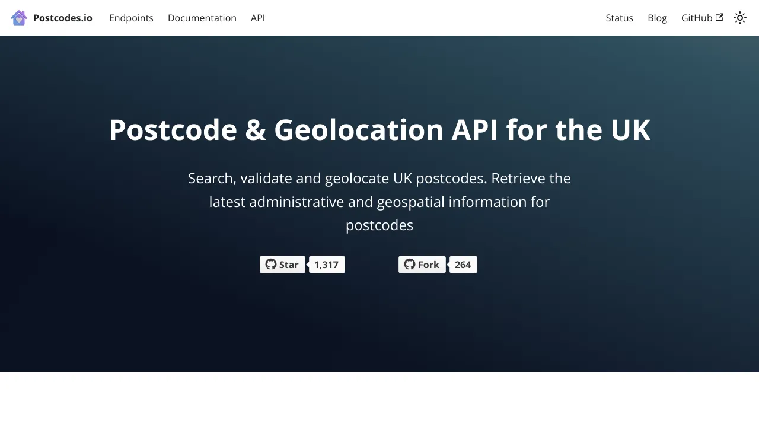Fork the repository on GitHub
The height and width of the screenshot is (427, 759).
(422, 265)
